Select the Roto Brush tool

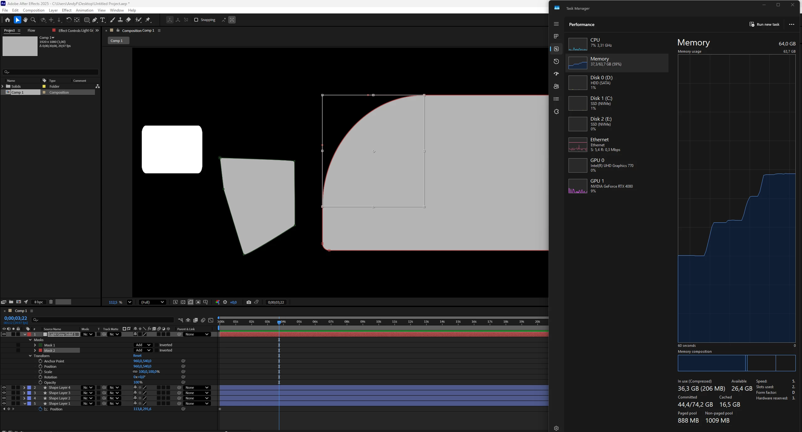pos(138,20)
